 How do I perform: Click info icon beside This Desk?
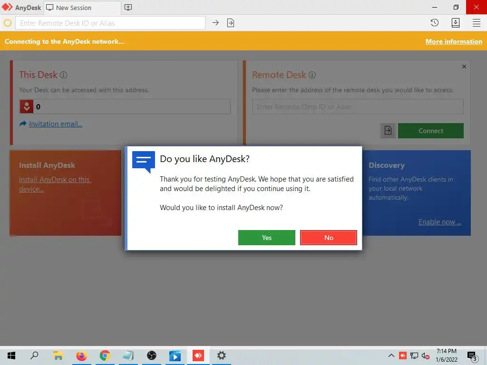coord(63,75)
